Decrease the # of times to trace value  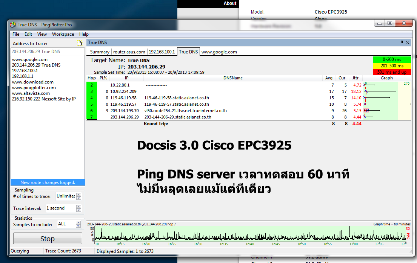[79, 198]
